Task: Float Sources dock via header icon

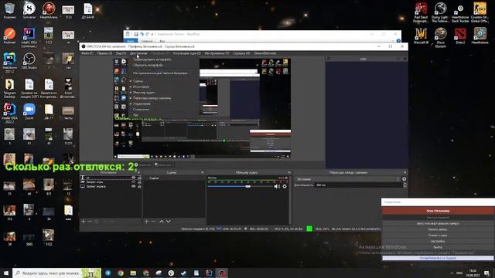Action: tap(139, 172)
